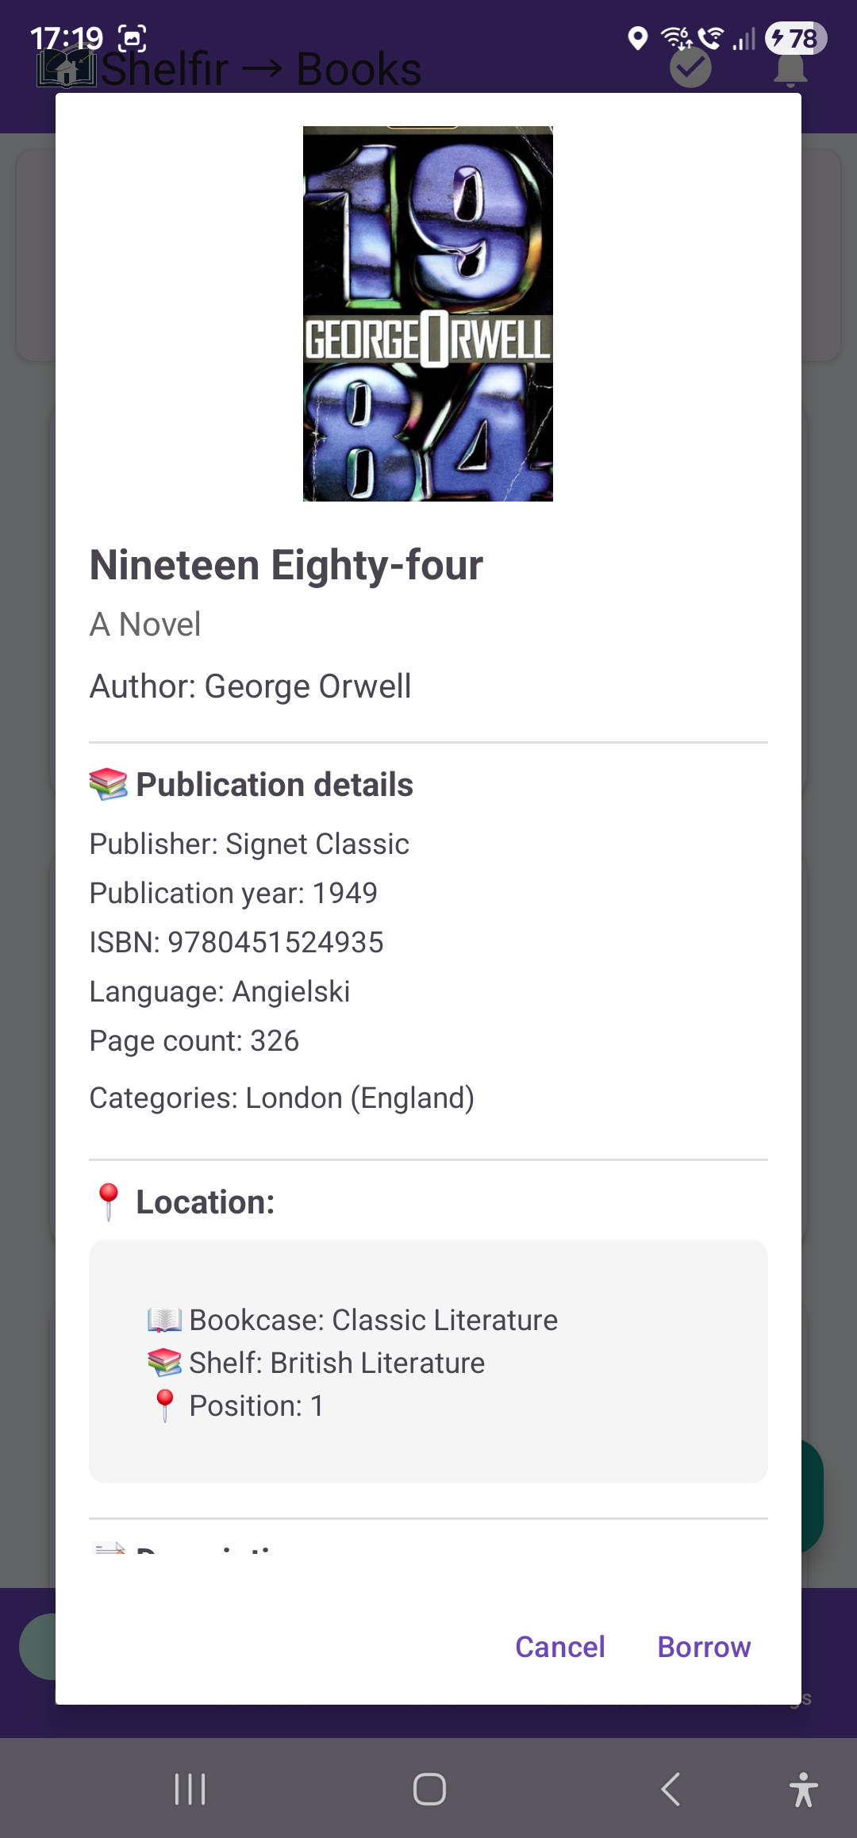
Task: Tap the 1984 book cover image
Action: tap(428, 313)
